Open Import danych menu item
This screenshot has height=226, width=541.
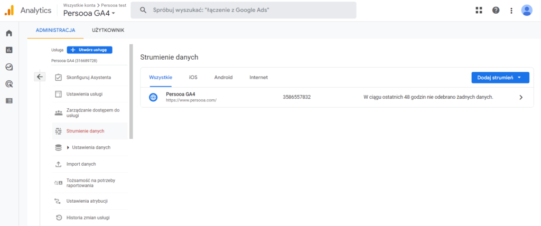click(90, 164)
